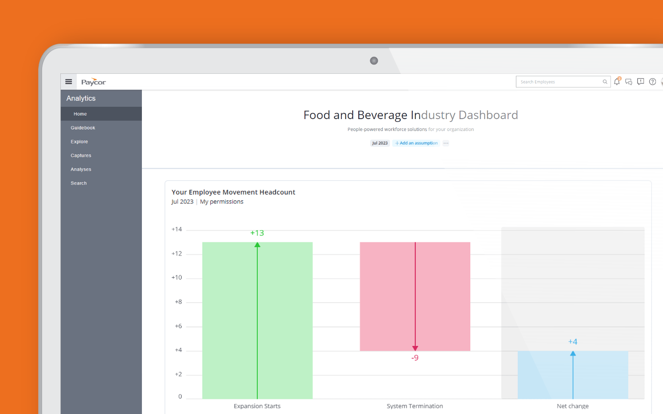Image resolution: width=663 pixels, height=414 pixels.
Task: Open the notifications bell
Action: (x=617, y=81)
